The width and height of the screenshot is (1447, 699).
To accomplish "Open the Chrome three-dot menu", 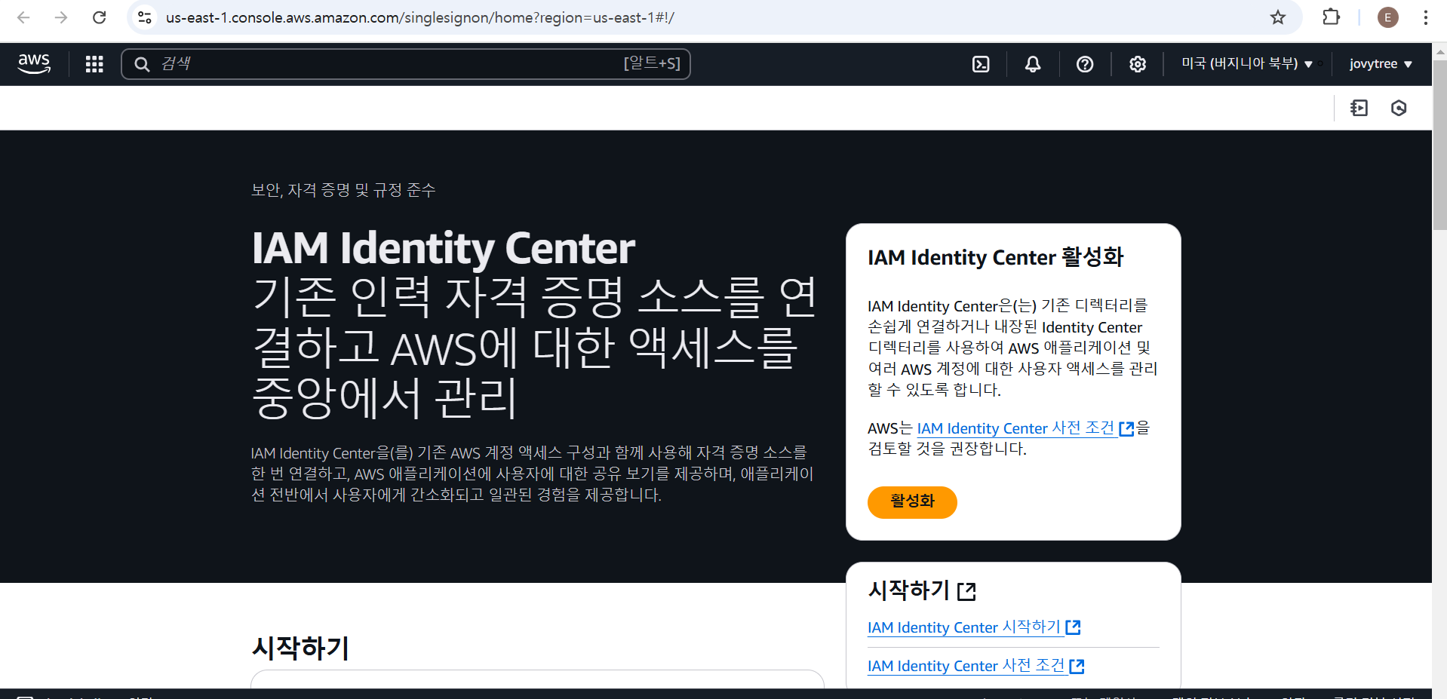I will tap(1425, 17).
